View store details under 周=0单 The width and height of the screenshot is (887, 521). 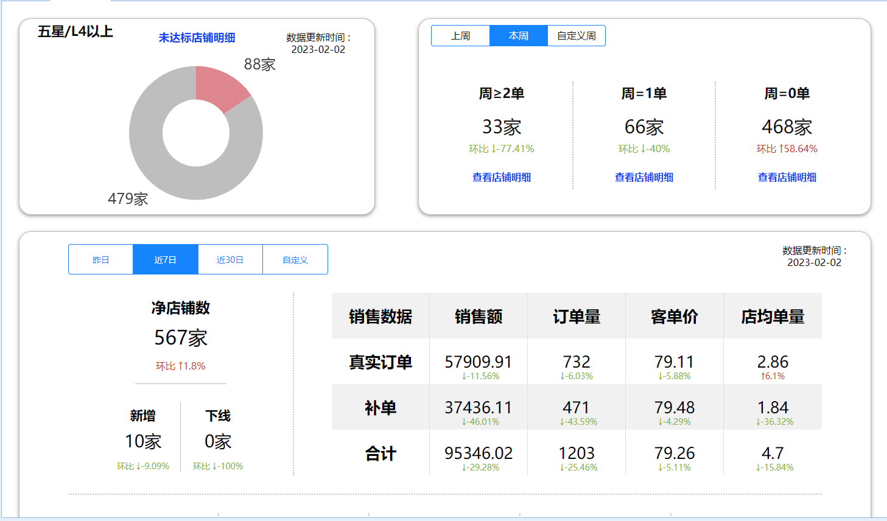coord(787,177)
